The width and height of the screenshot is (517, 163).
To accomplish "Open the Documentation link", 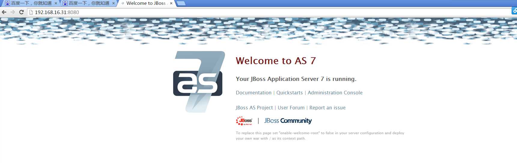I will tap(254, 93).
